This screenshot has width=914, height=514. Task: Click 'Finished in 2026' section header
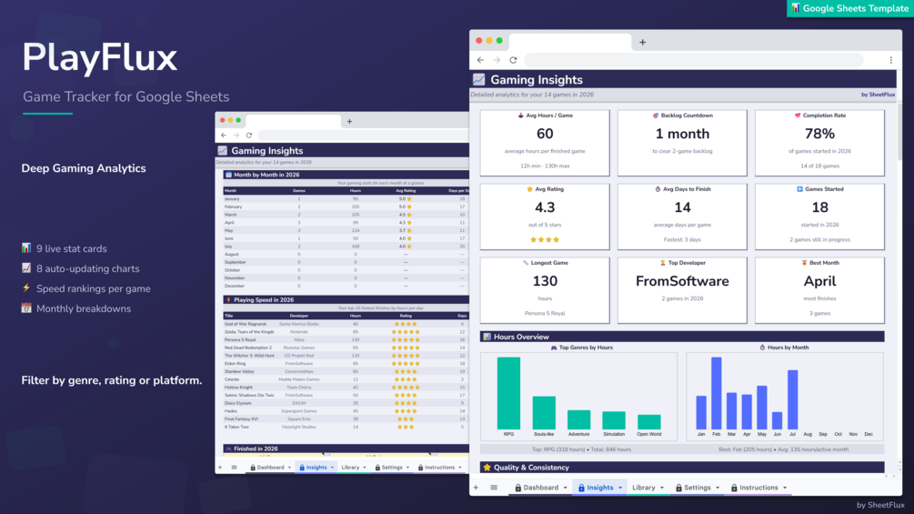click(346, 448)
